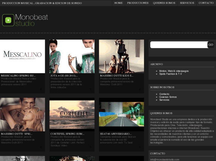Click the GO search button
The image size is (216, 161).
tap(211, 45)
